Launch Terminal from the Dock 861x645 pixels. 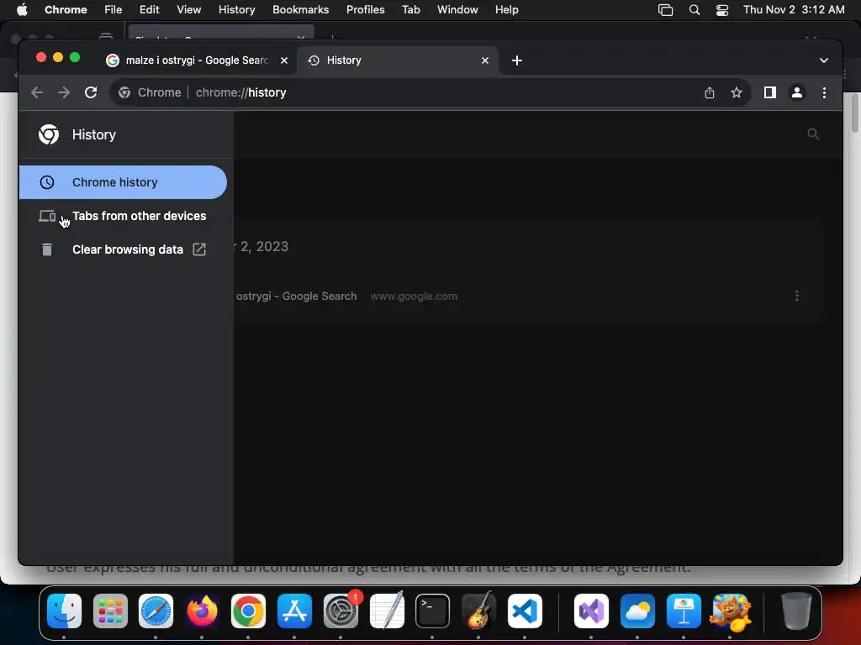tap(433, 611)
